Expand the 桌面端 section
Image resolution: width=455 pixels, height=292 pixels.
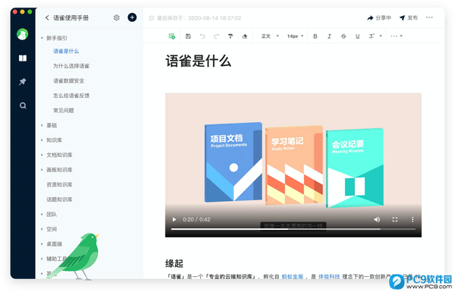[x=42, y=243]
